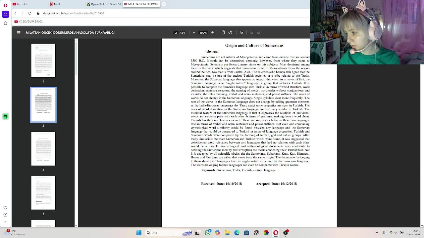Jump to page 3 thumbnail
Image resolution: width=424 pixels, height=238 pixels.
tap(43, 149)
